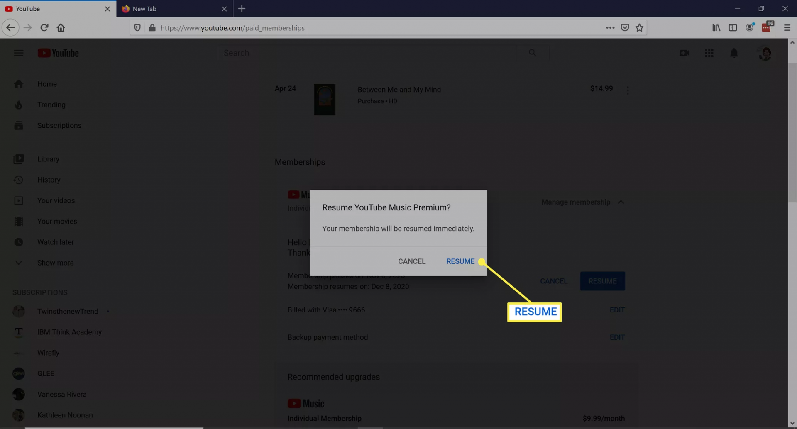
Task: Click the YouTube logo
Action: click(x=58, y=53)
